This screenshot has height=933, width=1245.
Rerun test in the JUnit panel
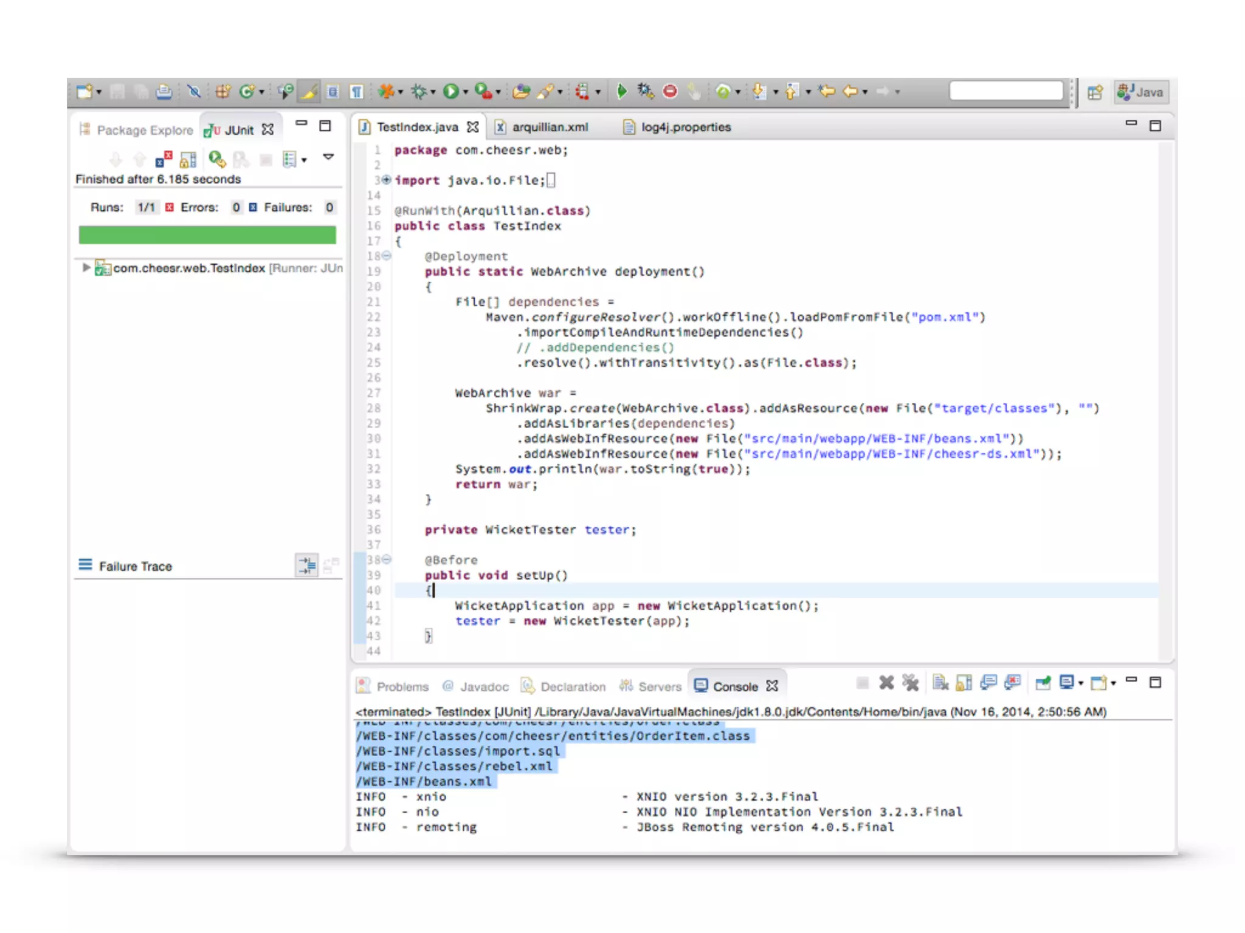coord(217,160)
